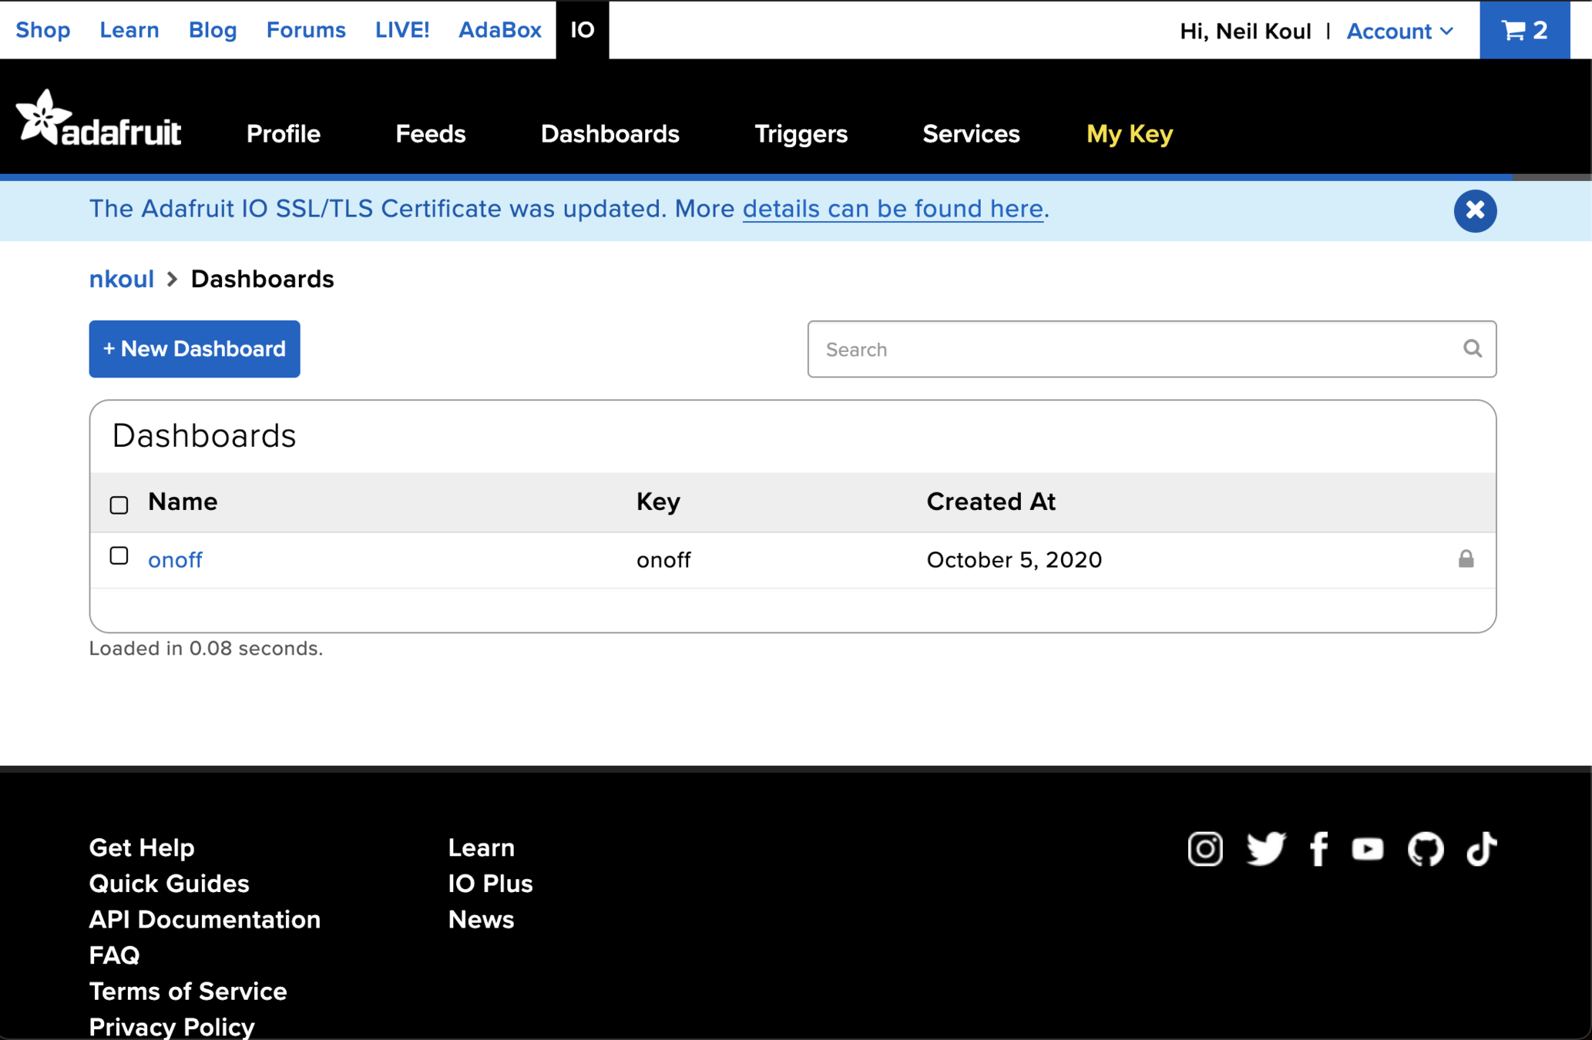Toggle the select-all checkbox beside Name

[119, 505]
